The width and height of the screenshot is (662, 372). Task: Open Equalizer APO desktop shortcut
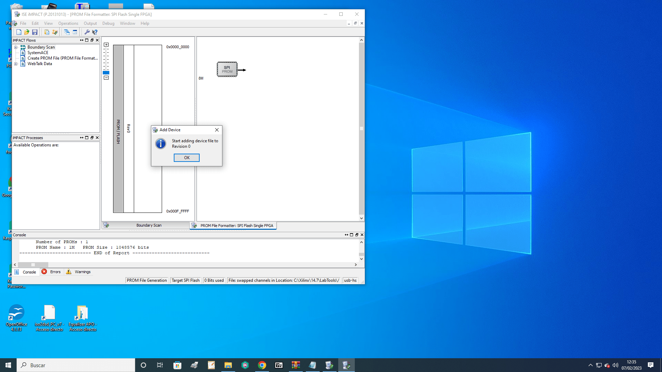pyautogui.click(x=83, y=318)
